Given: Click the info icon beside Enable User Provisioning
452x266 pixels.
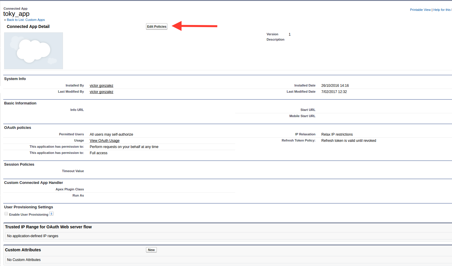Looking at the screenshot, I should tap(51, 214).
